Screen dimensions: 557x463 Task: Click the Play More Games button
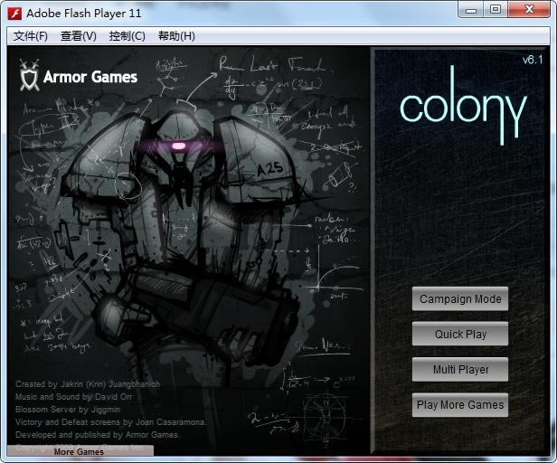460,405
